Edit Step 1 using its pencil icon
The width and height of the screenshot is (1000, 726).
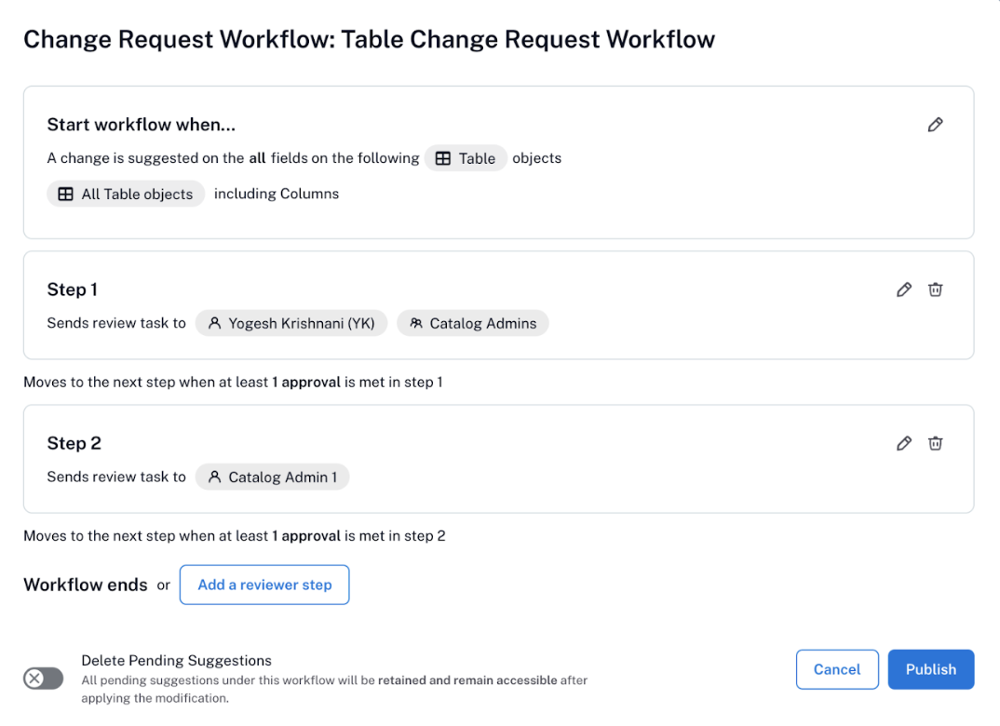904,289
